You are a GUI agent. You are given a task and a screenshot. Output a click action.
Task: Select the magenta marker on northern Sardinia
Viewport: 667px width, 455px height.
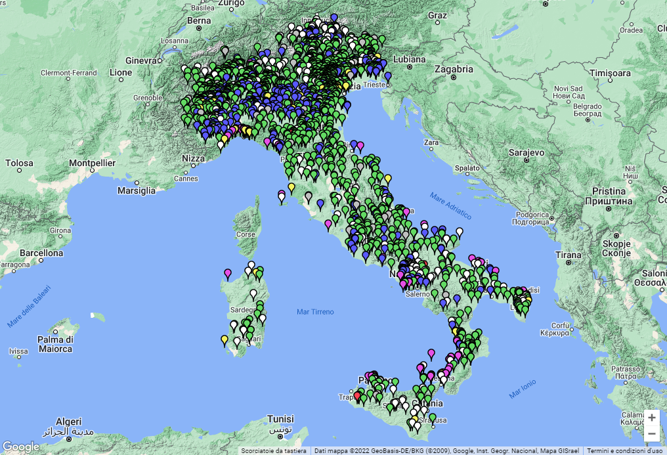tap(228, 273)
